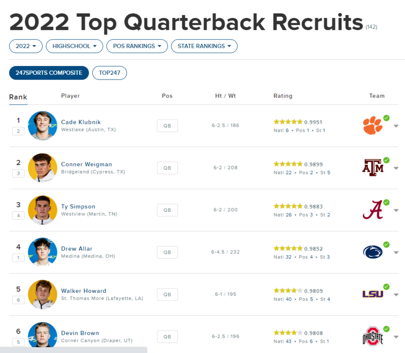Open the POS RANKINGS dropdown
The height and width of the screenshot is (353, 405).
click(137, 46)
